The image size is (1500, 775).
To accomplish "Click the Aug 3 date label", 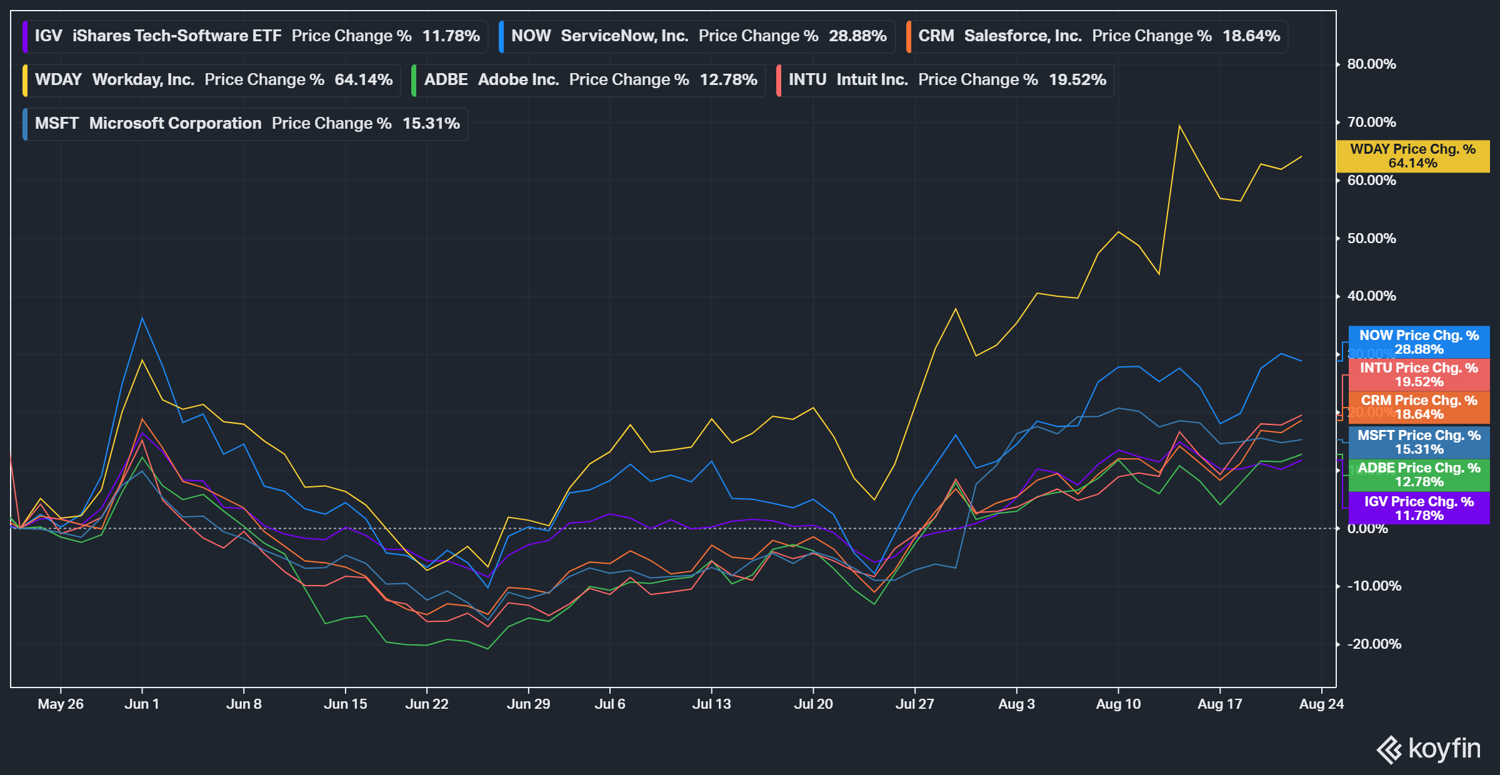I will [x=1017, y=704].
